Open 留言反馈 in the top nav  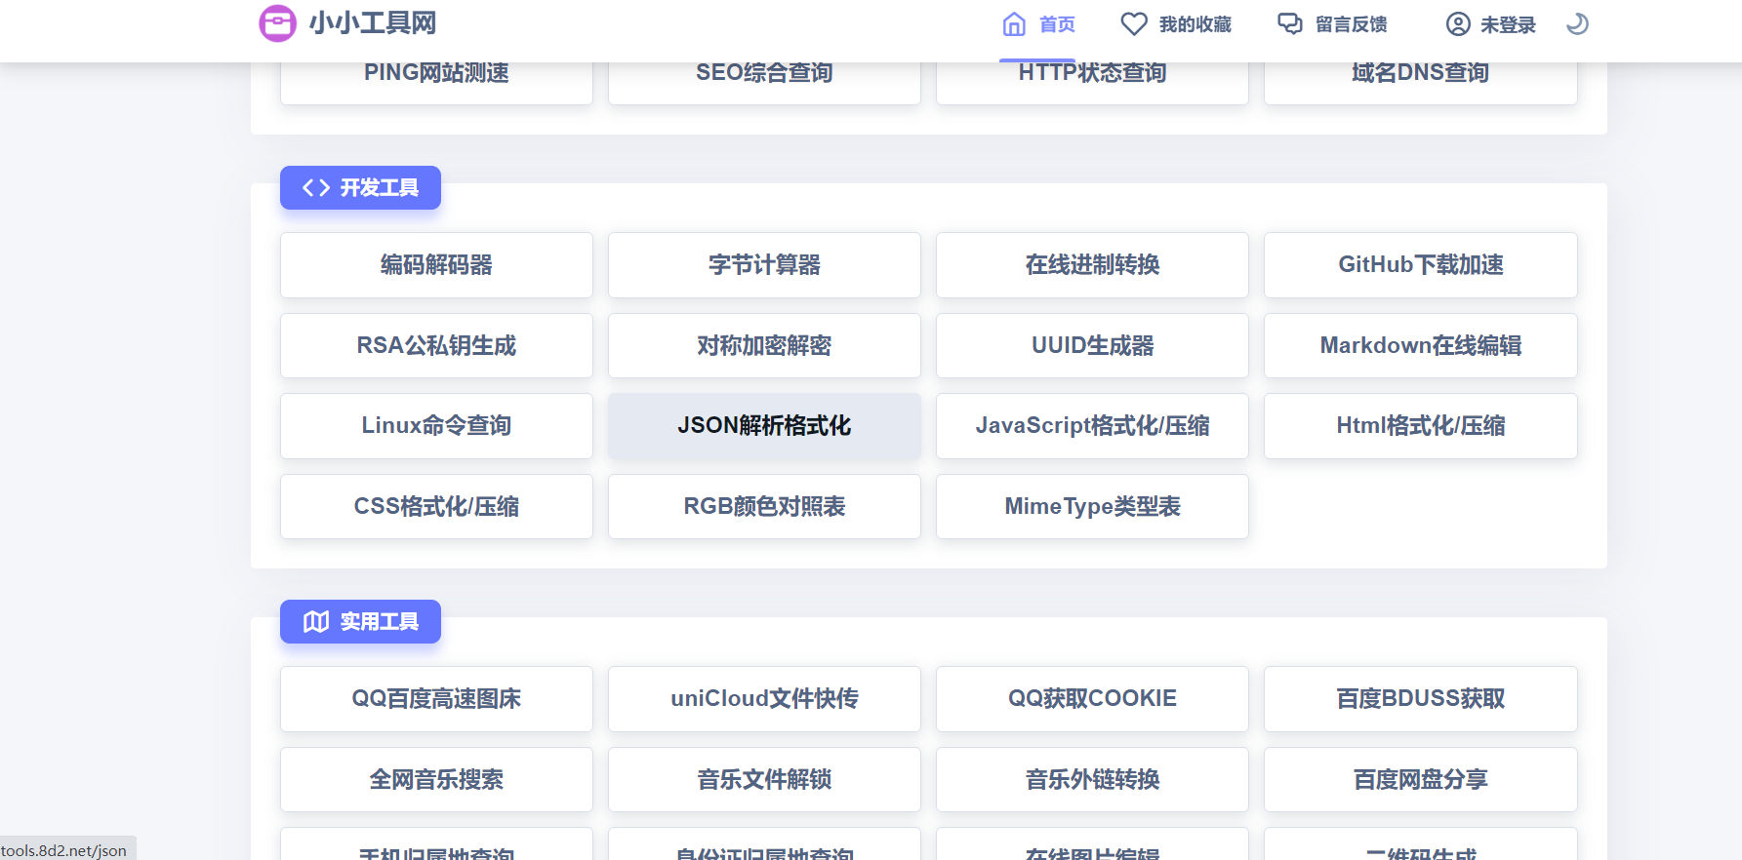(1333, 24)
